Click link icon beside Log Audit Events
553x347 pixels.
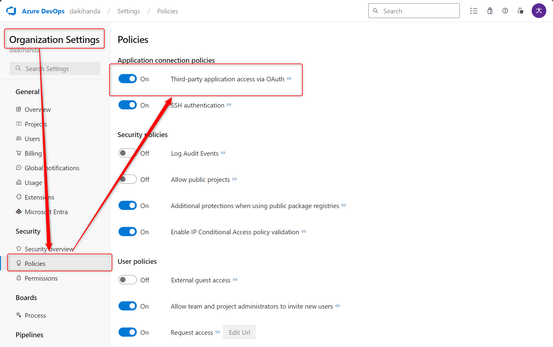coord(223,153)
